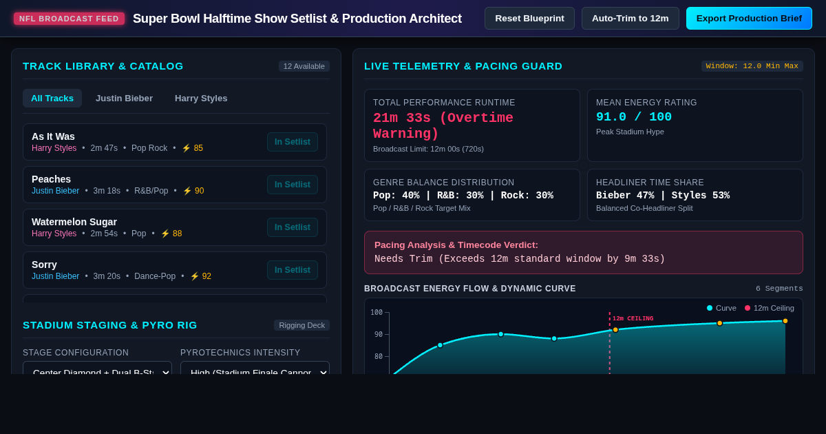Select the Peaches track title
The image size is (826, 434).
51,179
